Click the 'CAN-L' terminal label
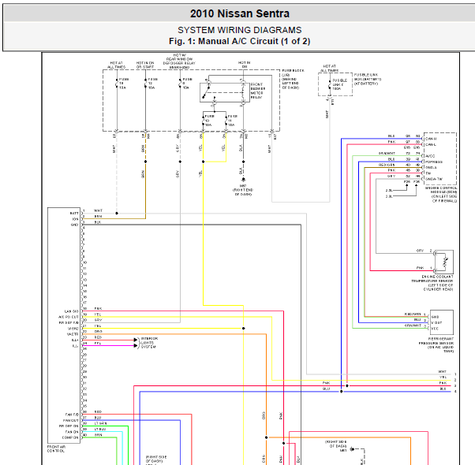Image resolution: width=475 pixels, height=465 pixels. click(431, 144)
